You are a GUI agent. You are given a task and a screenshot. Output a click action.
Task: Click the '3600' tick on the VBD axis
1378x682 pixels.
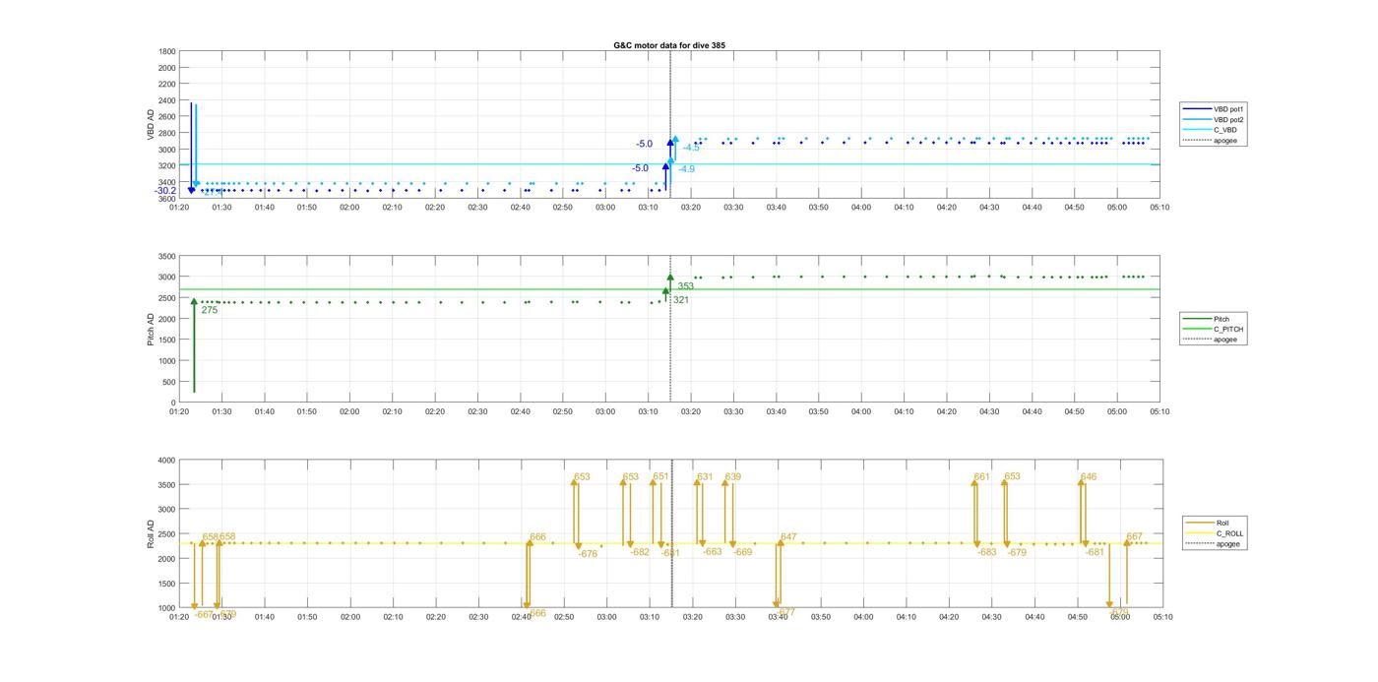point(167,199)
